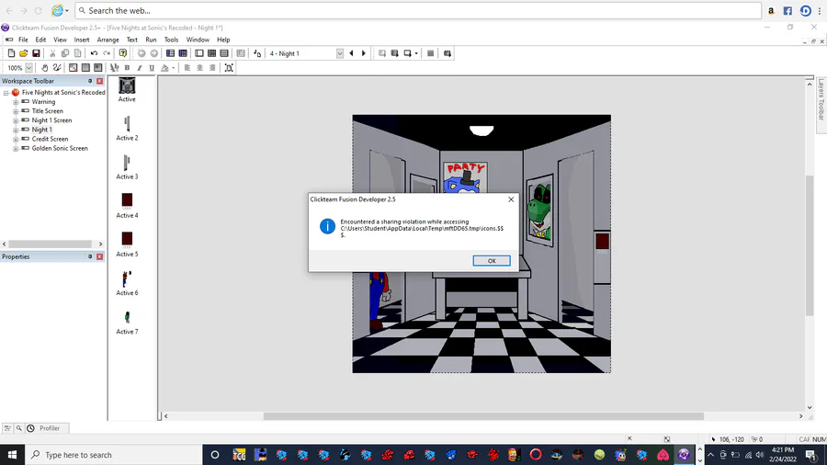Open the frame selector '4 - Night 1' dropdown

pos(340,53)
